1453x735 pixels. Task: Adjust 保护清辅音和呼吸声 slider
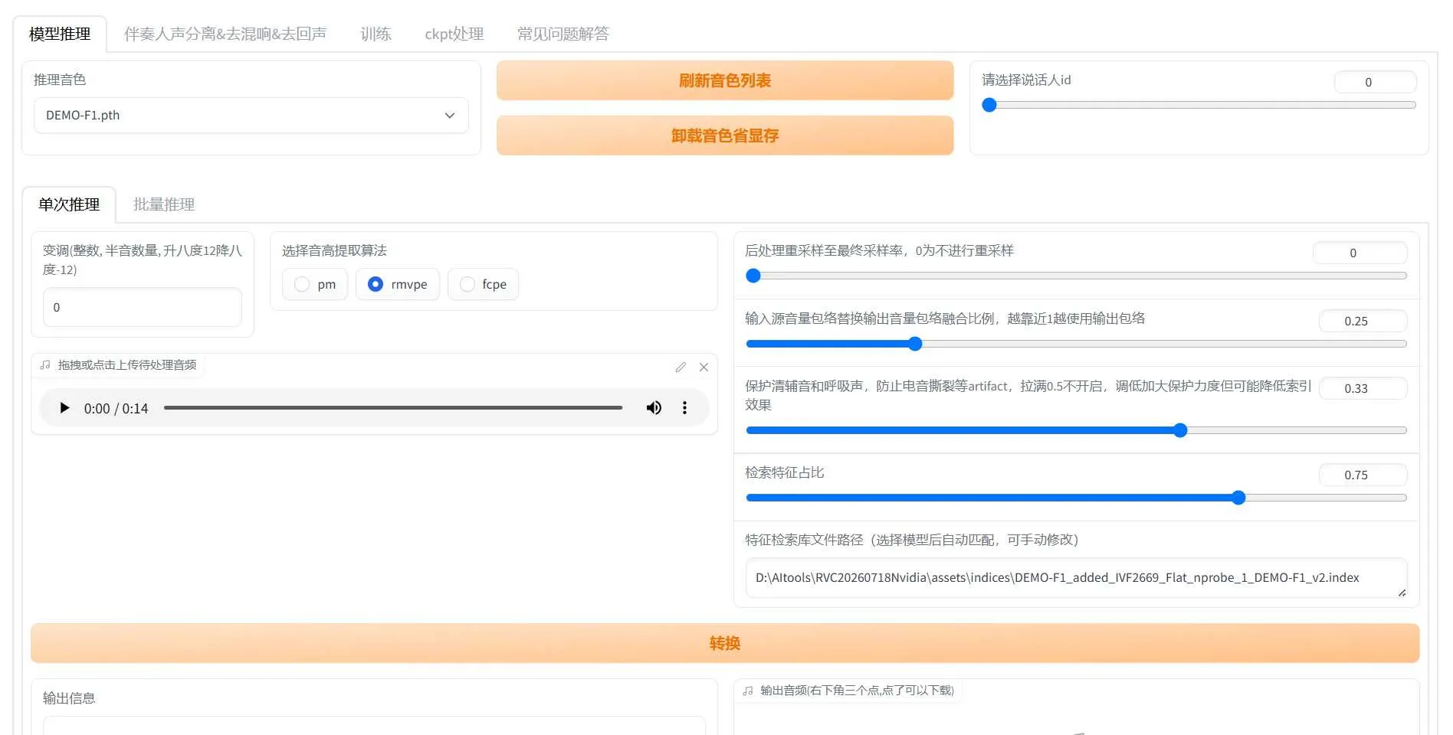1076,430
